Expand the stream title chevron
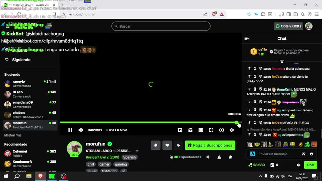 tap(137, 151)
